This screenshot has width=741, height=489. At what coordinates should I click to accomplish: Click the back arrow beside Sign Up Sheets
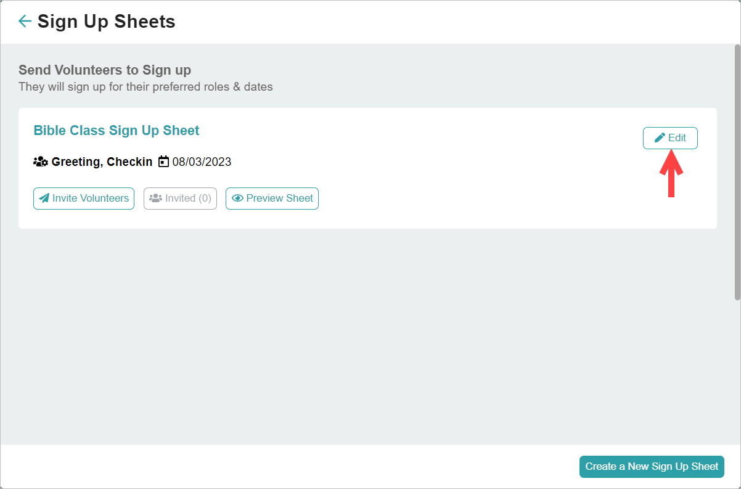(25, 22)
